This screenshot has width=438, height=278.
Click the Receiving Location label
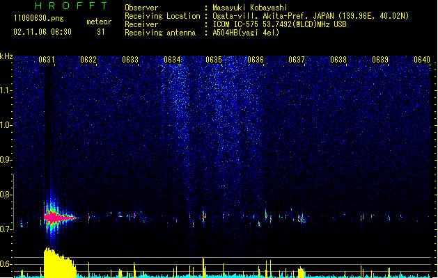(162, 16)
